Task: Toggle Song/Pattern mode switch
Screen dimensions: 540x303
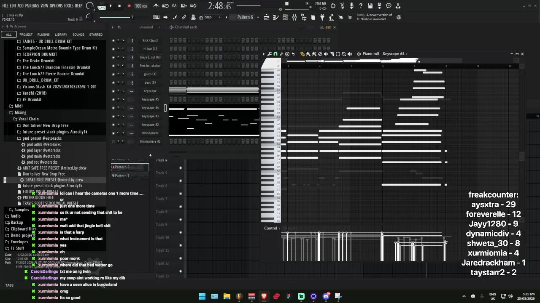Action: point(102,6)
